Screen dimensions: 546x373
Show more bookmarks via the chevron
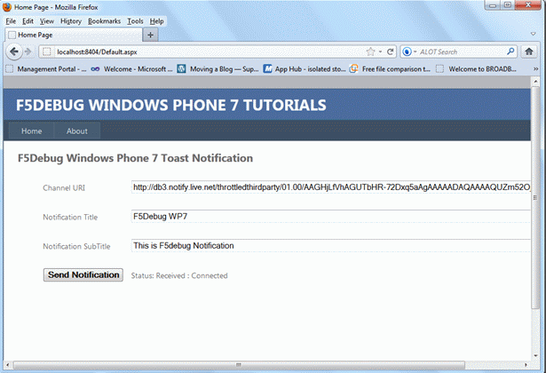tap(536, 69)
